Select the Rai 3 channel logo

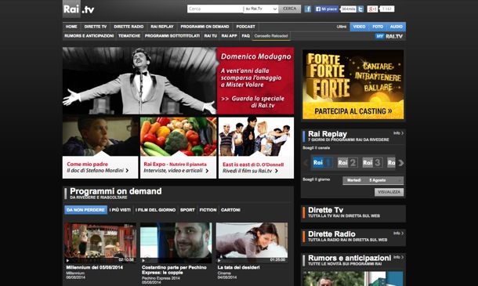(372, 162)
